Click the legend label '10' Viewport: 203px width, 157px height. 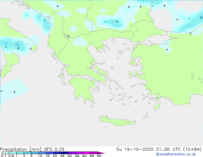coord(40,156)
